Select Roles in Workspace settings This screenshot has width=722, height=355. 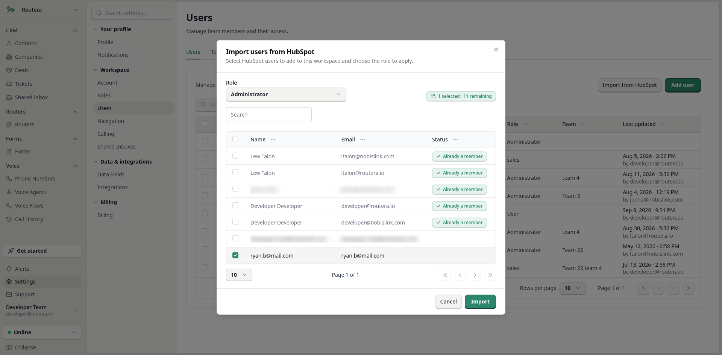tap(104, 96)
